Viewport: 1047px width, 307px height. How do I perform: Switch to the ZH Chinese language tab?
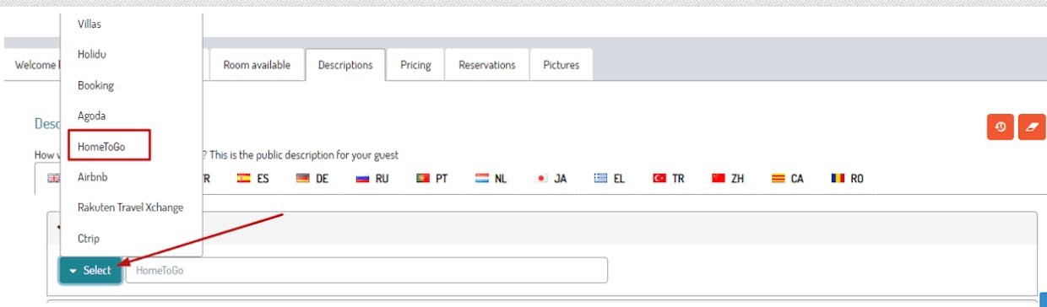coord(728,179)
